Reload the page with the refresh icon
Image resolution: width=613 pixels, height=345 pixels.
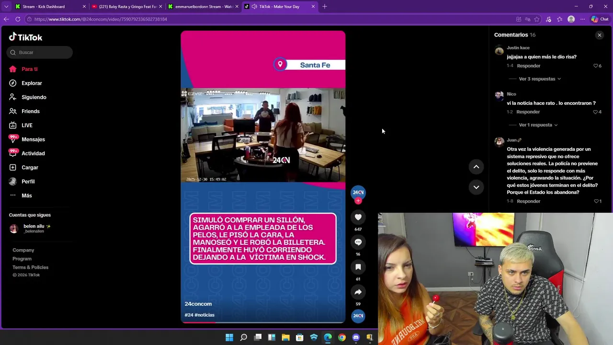click(18, 19)
